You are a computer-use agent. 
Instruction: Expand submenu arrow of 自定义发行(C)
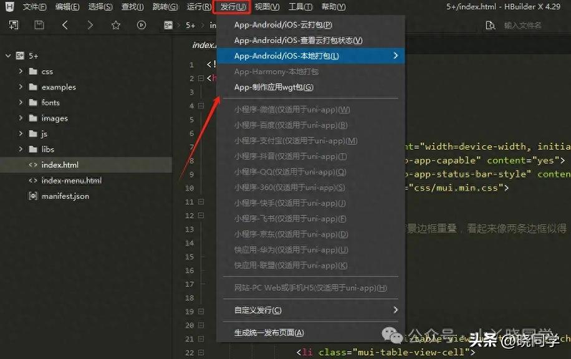pyautogui.click(x=396, y=310)
